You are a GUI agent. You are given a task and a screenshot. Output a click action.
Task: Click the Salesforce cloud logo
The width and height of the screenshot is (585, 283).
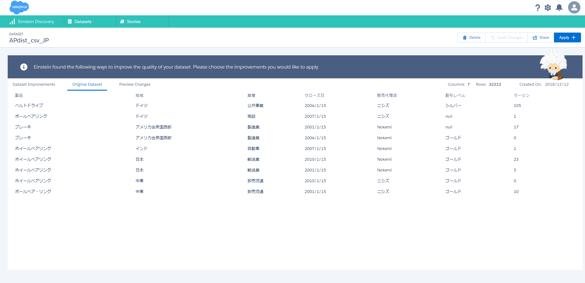coord(19,7)
